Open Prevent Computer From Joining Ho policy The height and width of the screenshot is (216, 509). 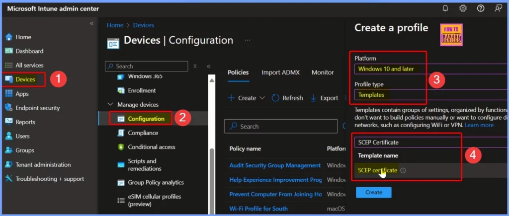tap(275, 194)
